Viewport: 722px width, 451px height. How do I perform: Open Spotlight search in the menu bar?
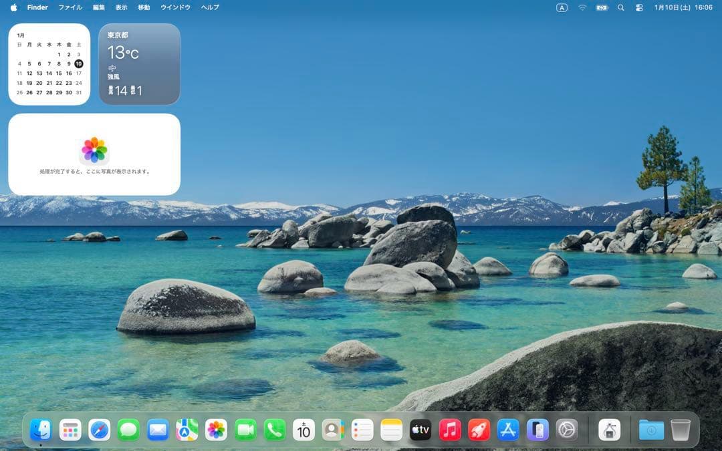point(620,7)
